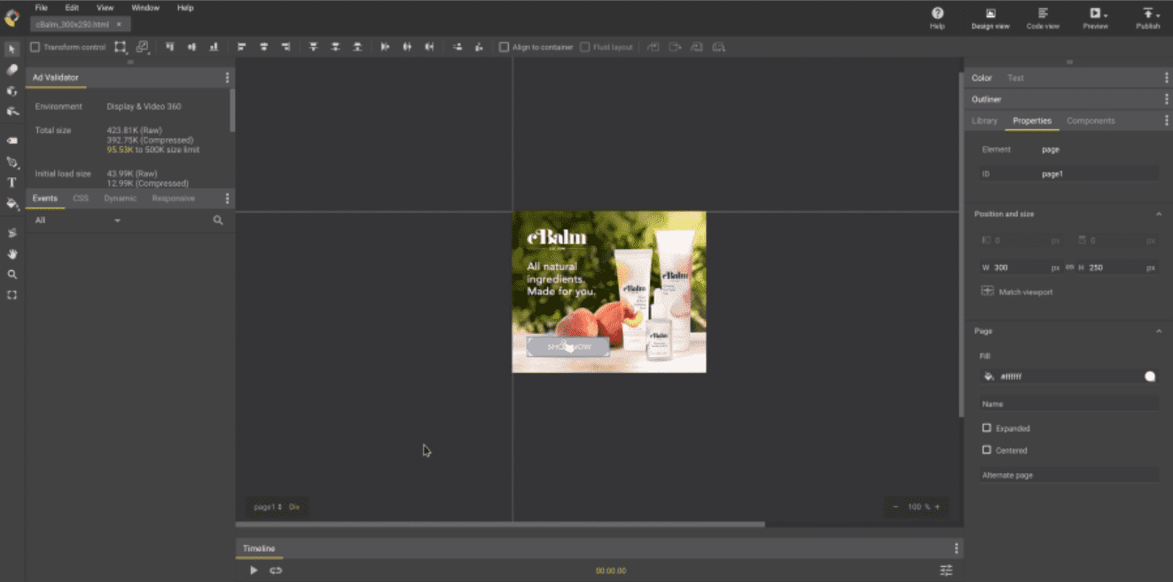Click the Div breadcrumb link
The width and height of the screenshot is (1173, 582).
tap(294, 507)
